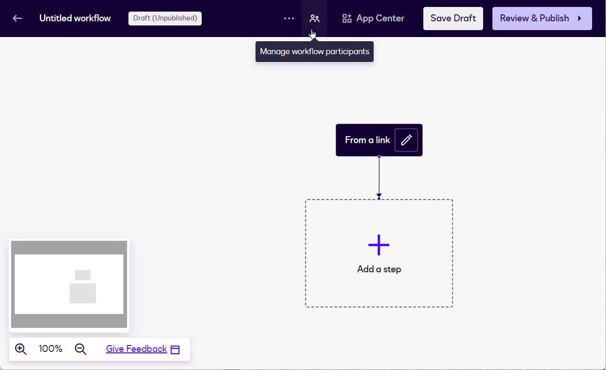Screen dimensions: 606x370
Task: Click the Add a step placeholder box
Action: point(379,269)
